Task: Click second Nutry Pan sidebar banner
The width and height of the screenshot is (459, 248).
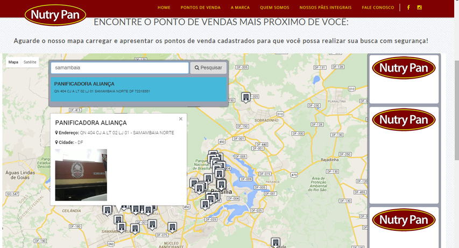Action: (404, 155)
